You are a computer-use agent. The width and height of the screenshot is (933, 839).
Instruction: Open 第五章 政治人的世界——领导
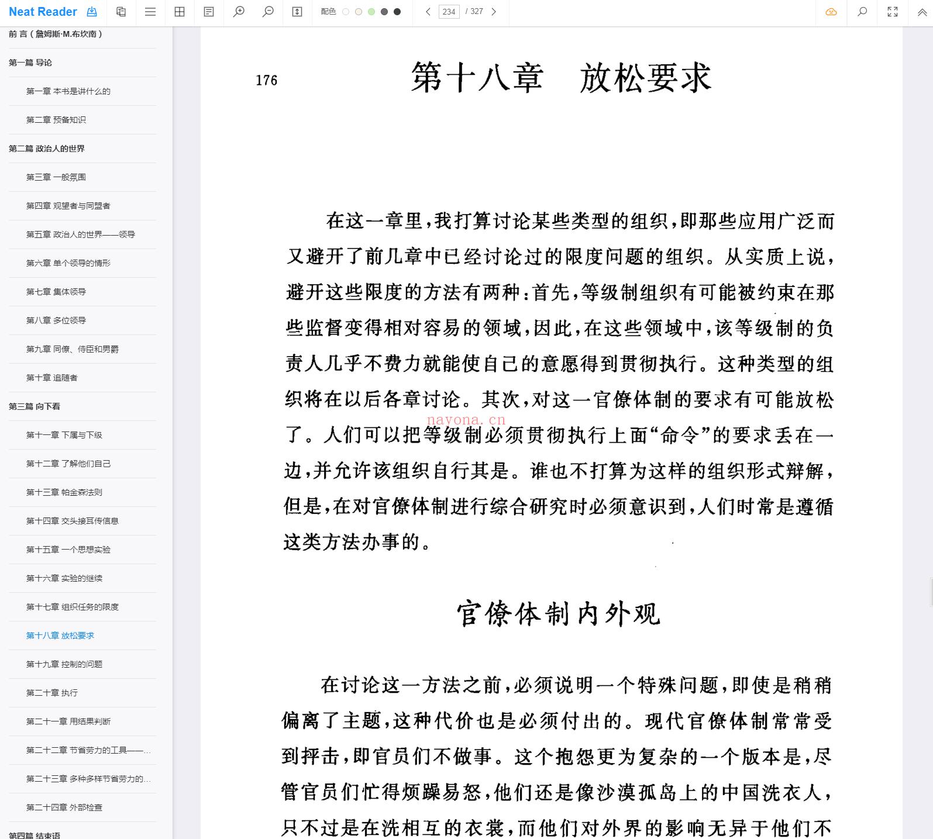point(81,234)
